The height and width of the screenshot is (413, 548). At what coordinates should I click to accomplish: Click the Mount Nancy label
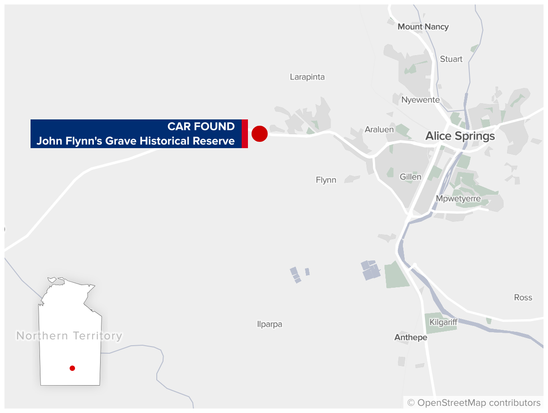coord(423,26)
